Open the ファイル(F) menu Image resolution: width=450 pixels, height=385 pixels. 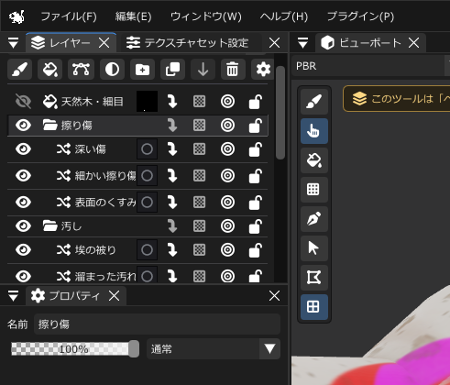tap(69, 16)
